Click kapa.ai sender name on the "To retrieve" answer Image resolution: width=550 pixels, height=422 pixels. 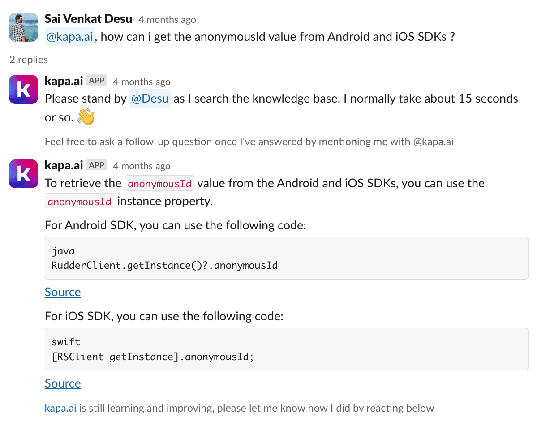point(64,165)
